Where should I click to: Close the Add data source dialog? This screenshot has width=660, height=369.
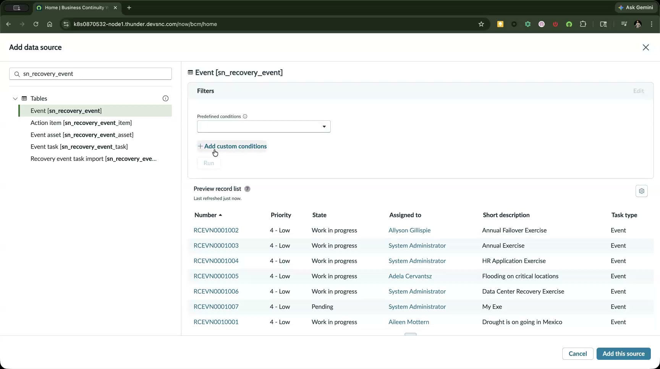[645, 47]
